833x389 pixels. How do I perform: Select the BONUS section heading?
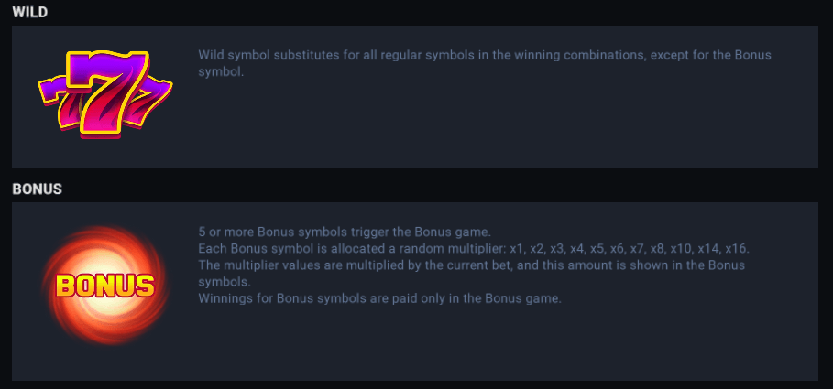coord(37,189)
